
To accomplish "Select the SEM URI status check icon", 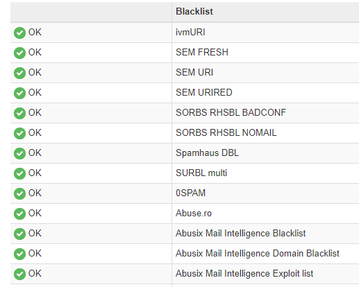I will (19, 73).
